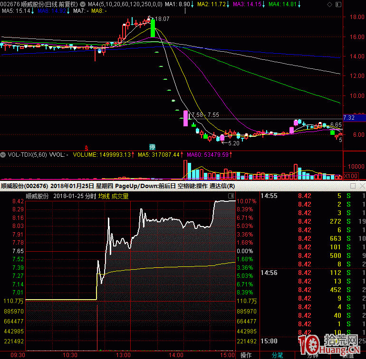Click the 10.07% limit-up percentage label

pos(247,201)
